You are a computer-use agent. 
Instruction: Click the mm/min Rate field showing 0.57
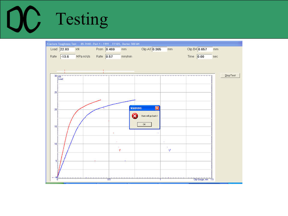point(113,57)
